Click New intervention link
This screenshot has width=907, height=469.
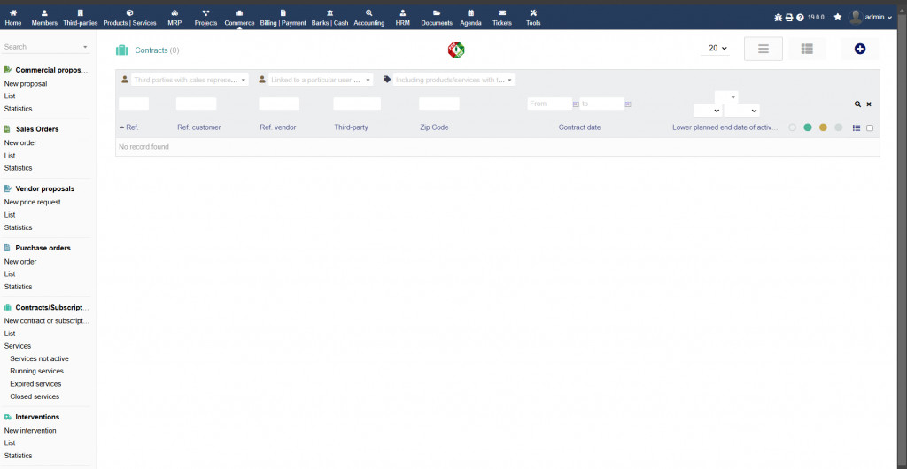30,431
